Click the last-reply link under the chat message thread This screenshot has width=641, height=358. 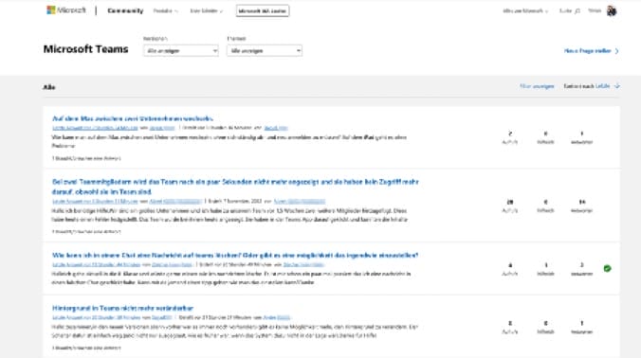(x=96, y=264)
